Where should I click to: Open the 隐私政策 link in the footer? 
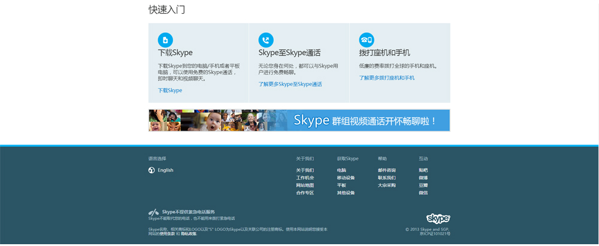pyautogui.click(x=188, y=234)
